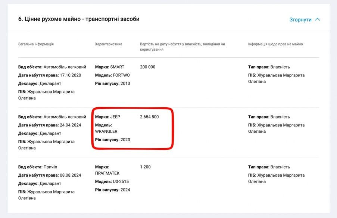Click column header Вартість на дату набуття
The height and width of the screenshot is (218, 337).
point(182,47)
